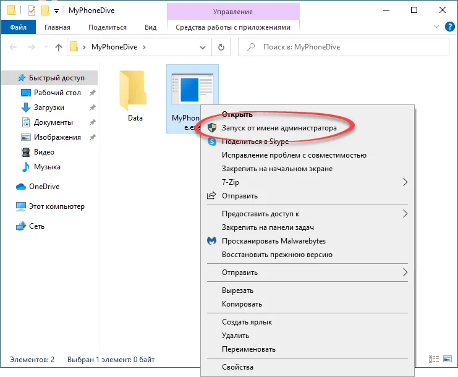Click the Forward navigation arrow
This screenshot has height=377, width=458.
point(32,47)
